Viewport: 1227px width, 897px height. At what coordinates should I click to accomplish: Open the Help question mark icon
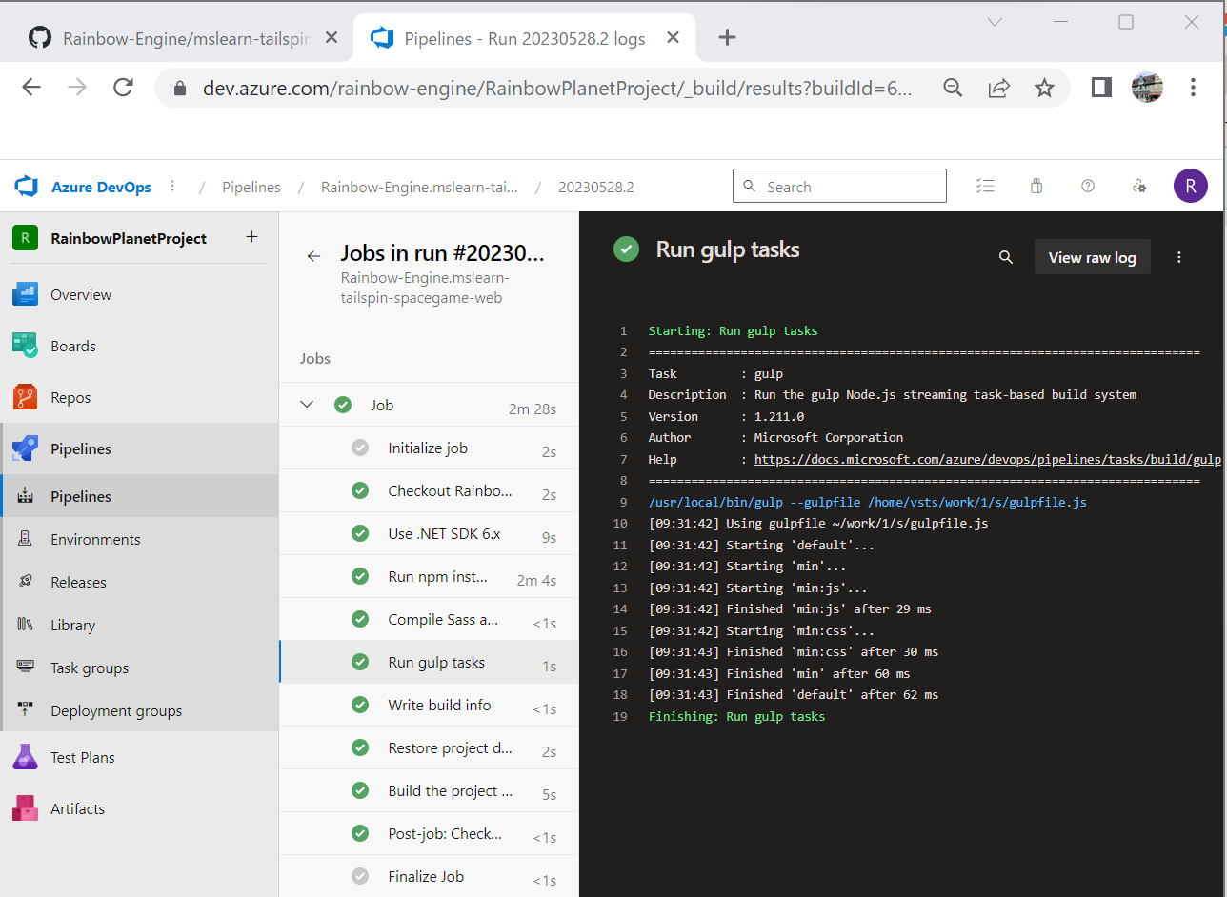(1088, 187)
